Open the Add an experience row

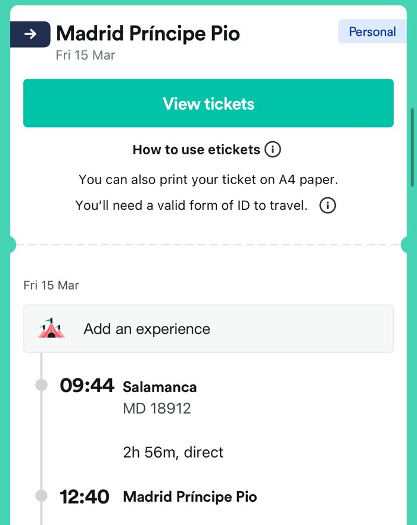(208, 329)
